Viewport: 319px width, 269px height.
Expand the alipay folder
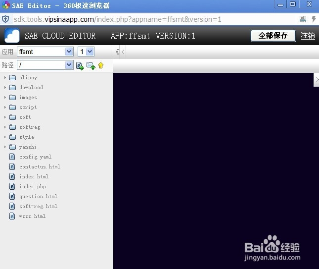click(5, 78)
